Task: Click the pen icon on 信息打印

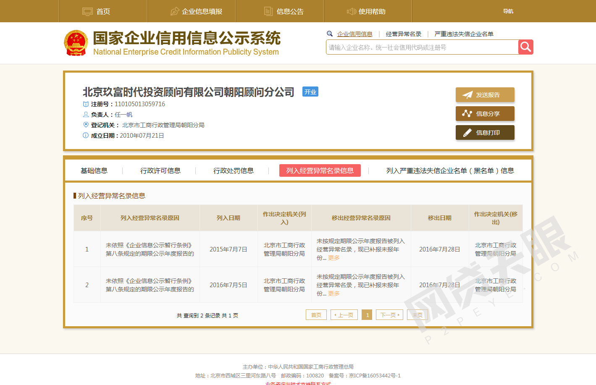Action: [x=467, y=133]
